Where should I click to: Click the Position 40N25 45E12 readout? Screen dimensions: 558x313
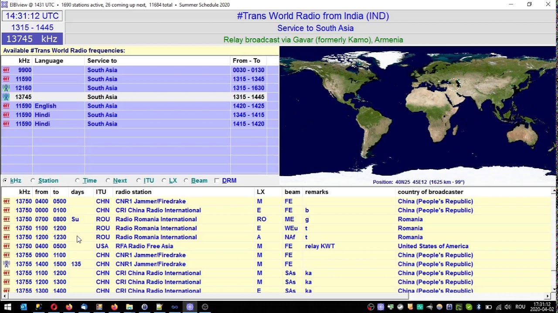click(418, 182)
